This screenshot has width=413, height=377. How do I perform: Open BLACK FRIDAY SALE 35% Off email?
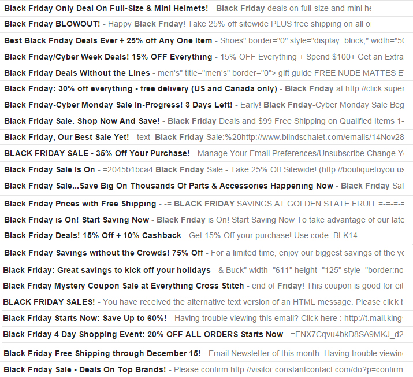(96, 153)
